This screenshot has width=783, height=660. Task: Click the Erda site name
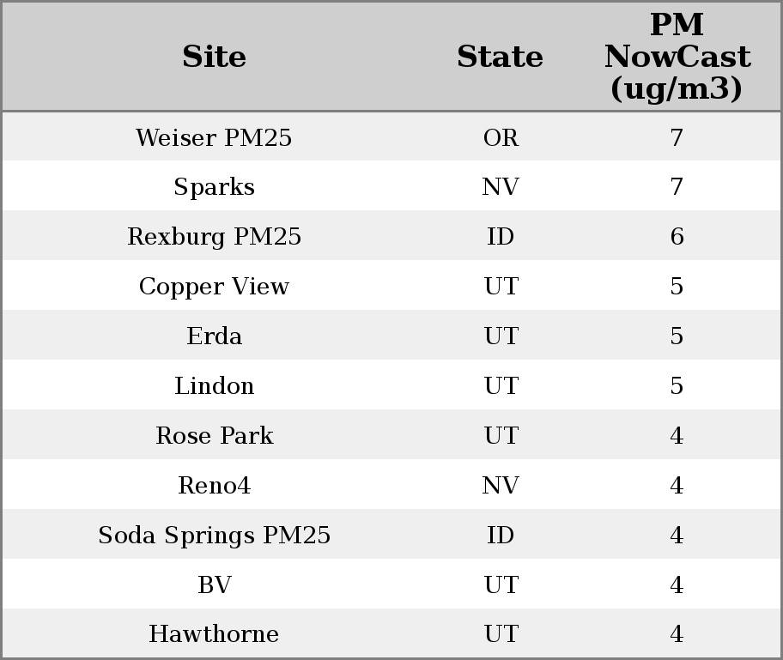click(214, 336)
